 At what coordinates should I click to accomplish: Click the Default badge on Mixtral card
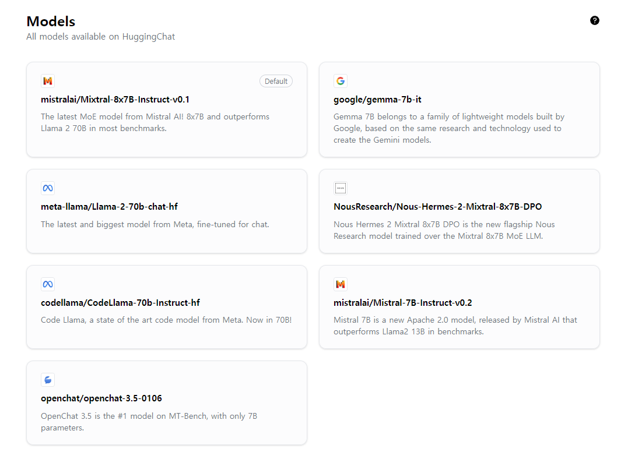pyautogui.click(x=276, y=82)
